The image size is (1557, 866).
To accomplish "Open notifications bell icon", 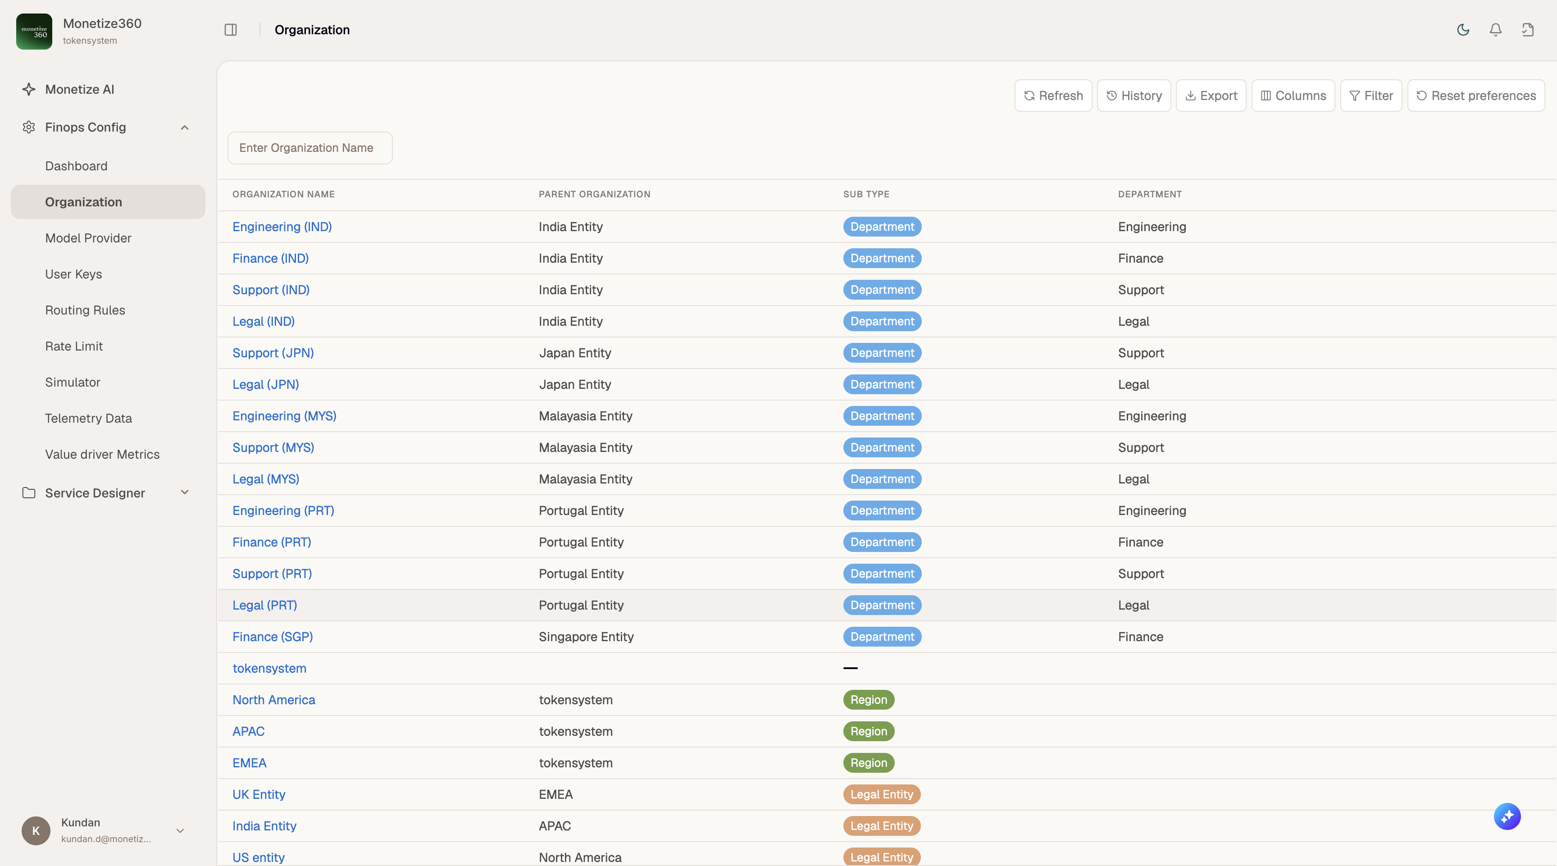I will 1495,30.
